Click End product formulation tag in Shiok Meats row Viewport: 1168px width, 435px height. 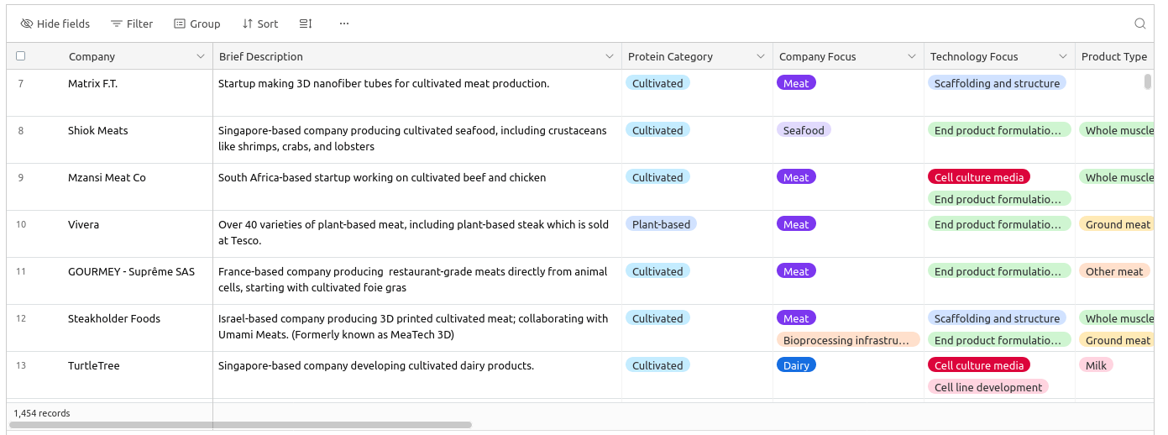[999, 130]
